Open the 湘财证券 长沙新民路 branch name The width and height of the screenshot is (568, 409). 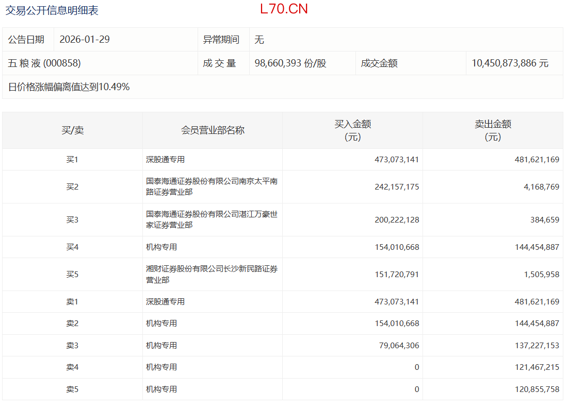coord(212,274)
